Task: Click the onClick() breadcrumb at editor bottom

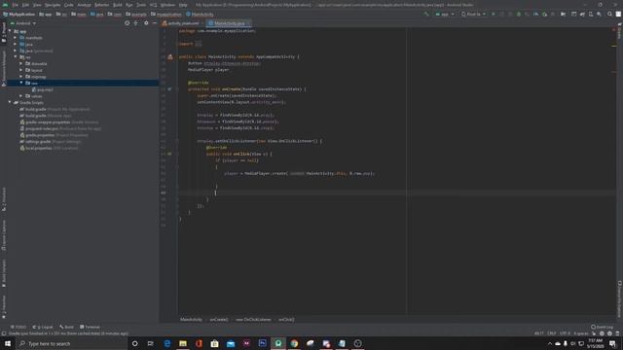Action: pos(286,320)
